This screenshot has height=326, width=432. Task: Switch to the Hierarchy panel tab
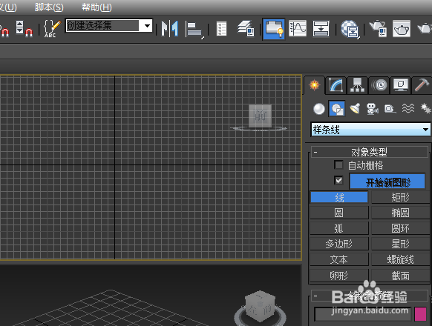357,85
